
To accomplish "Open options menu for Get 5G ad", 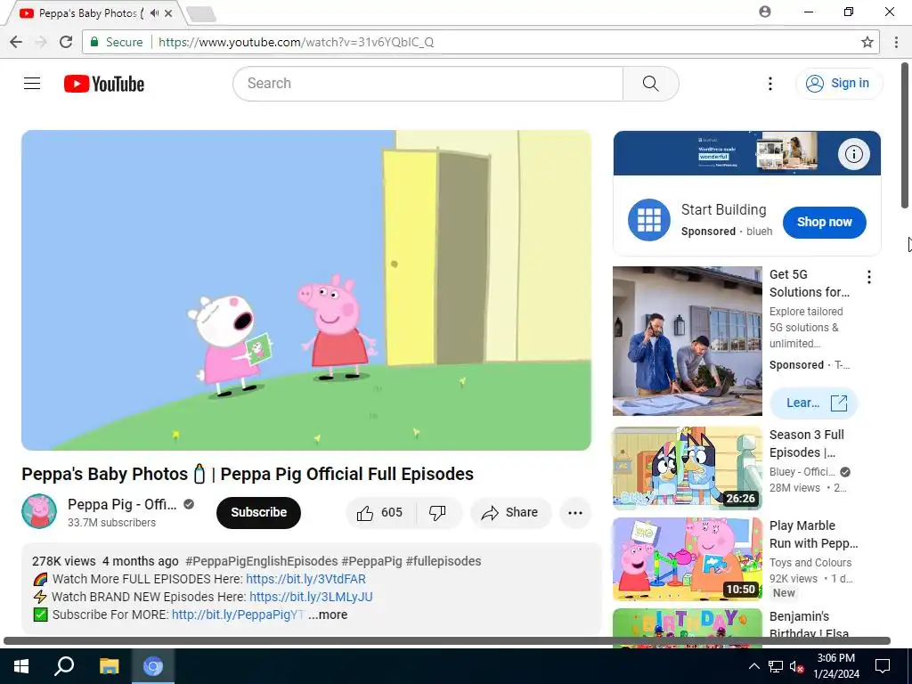I will 869,277.
